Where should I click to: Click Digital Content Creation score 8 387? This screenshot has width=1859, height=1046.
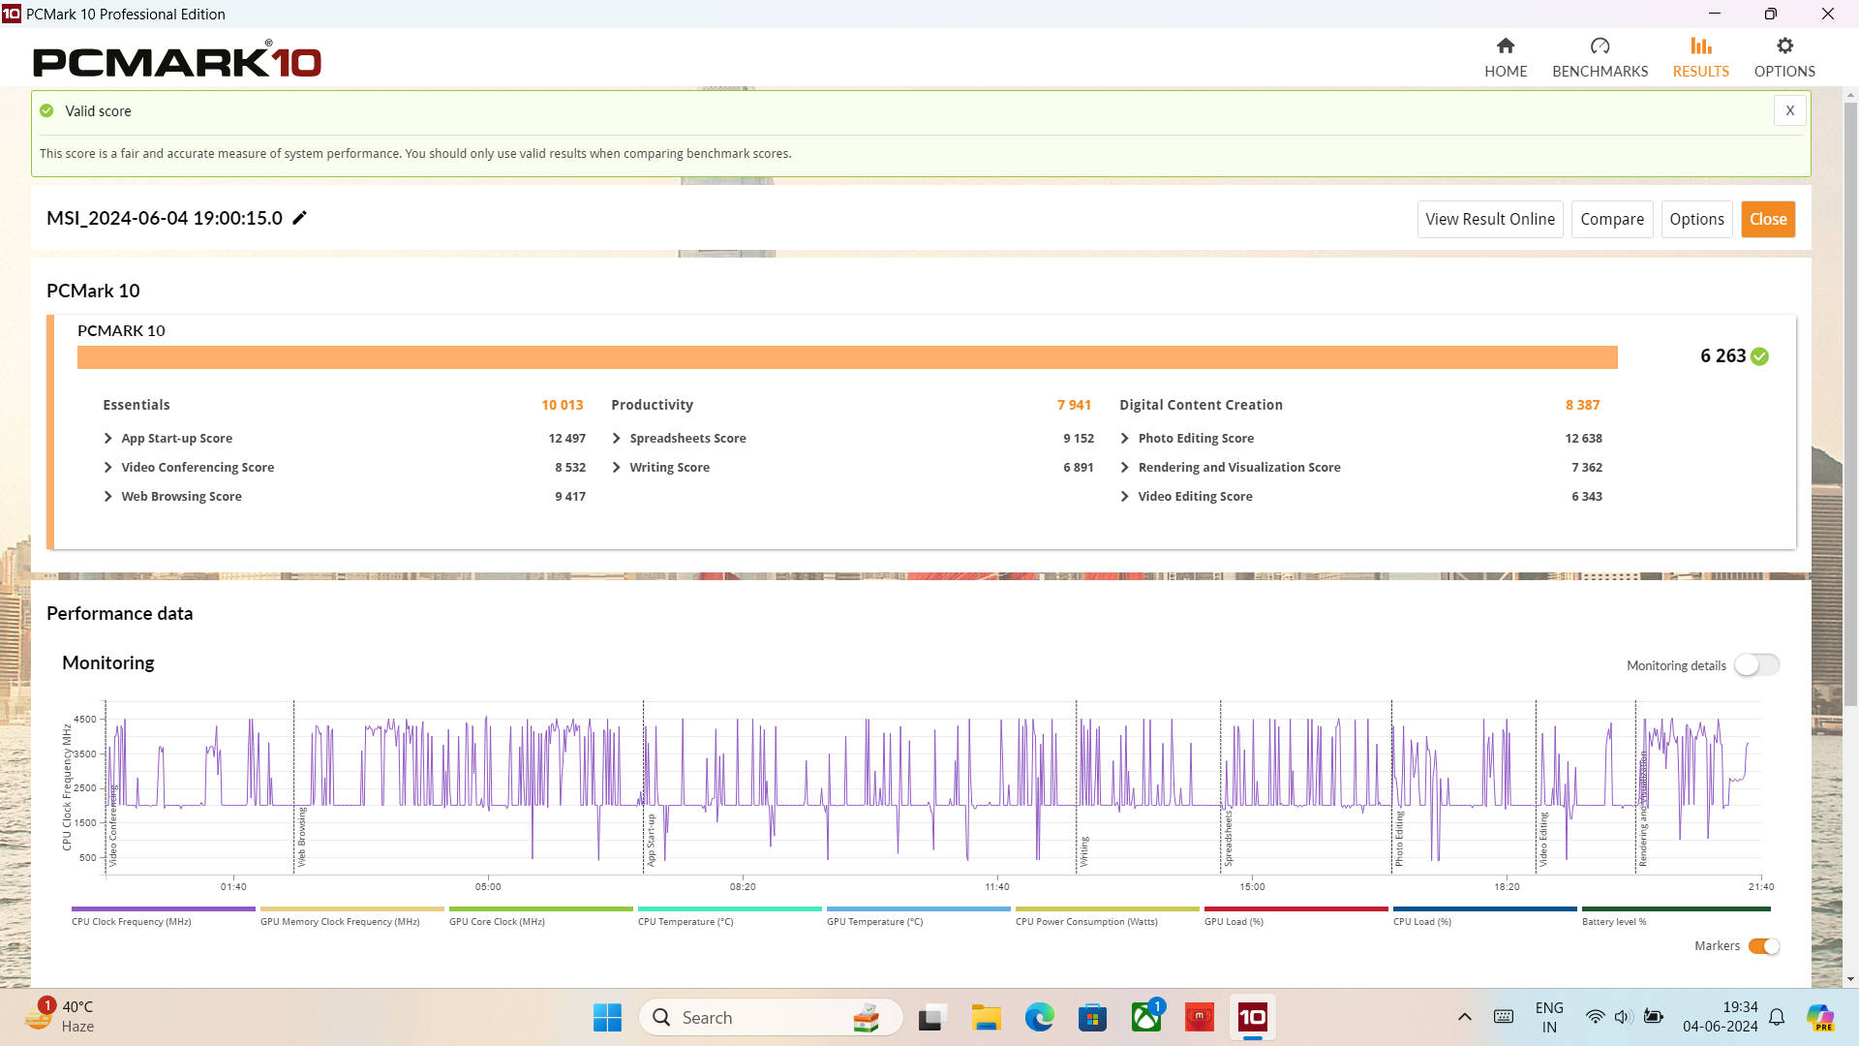[1582, 405]
